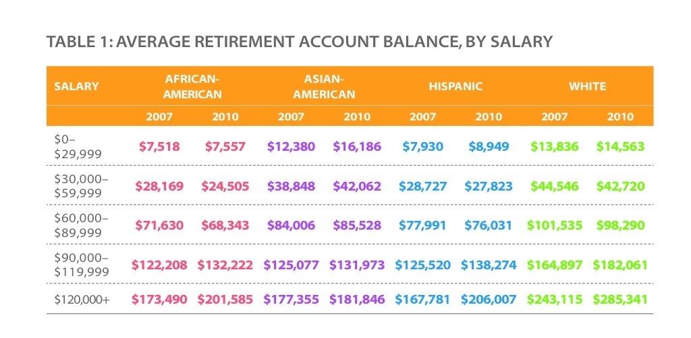Click the table title heading text
The height and width of the screenshot is (338, 691).
tap(299, 42)
